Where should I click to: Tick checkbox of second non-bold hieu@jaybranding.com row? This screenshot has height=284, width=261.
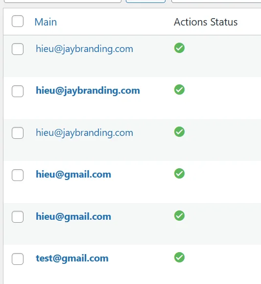(18, 133)
